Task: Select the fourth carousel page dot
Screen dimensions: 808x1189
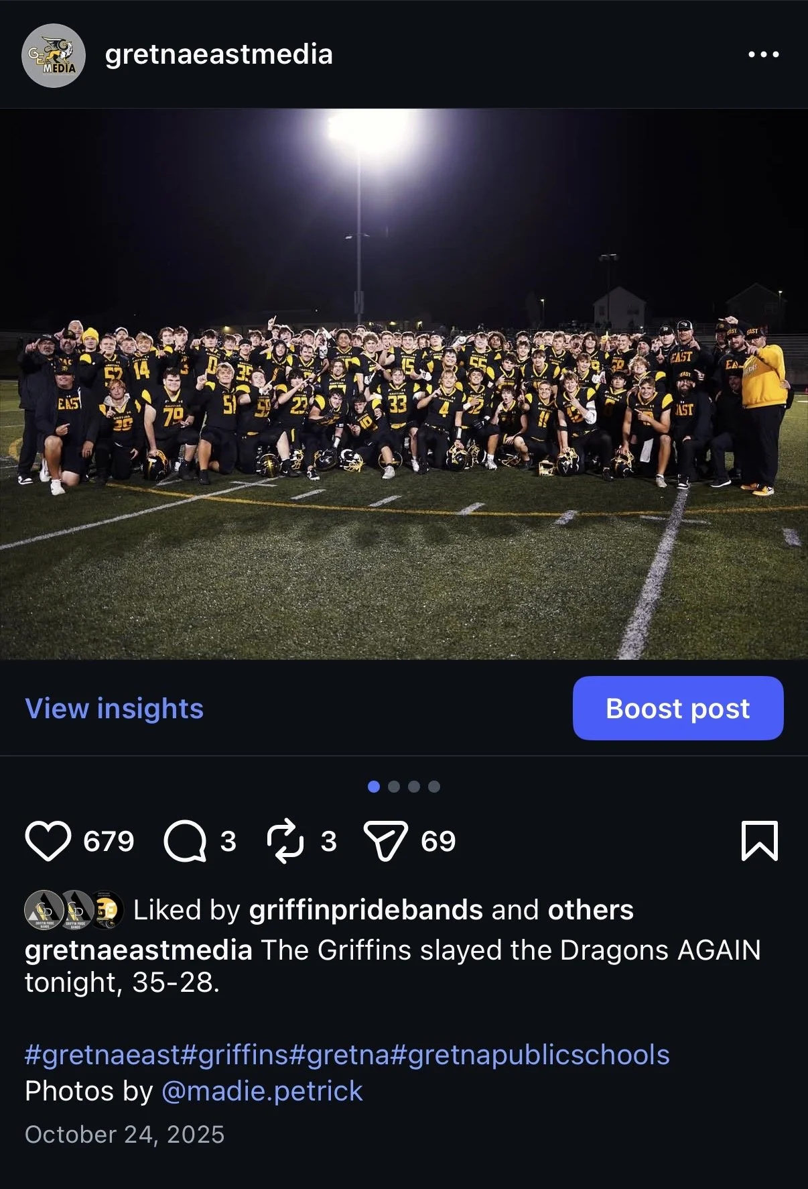Action: pos(434,787)
